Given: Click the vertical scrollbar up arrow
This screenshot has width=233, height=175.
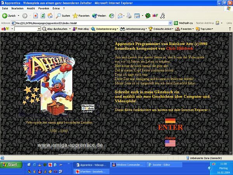Looking at the screenshot, I should click(231, 34).
